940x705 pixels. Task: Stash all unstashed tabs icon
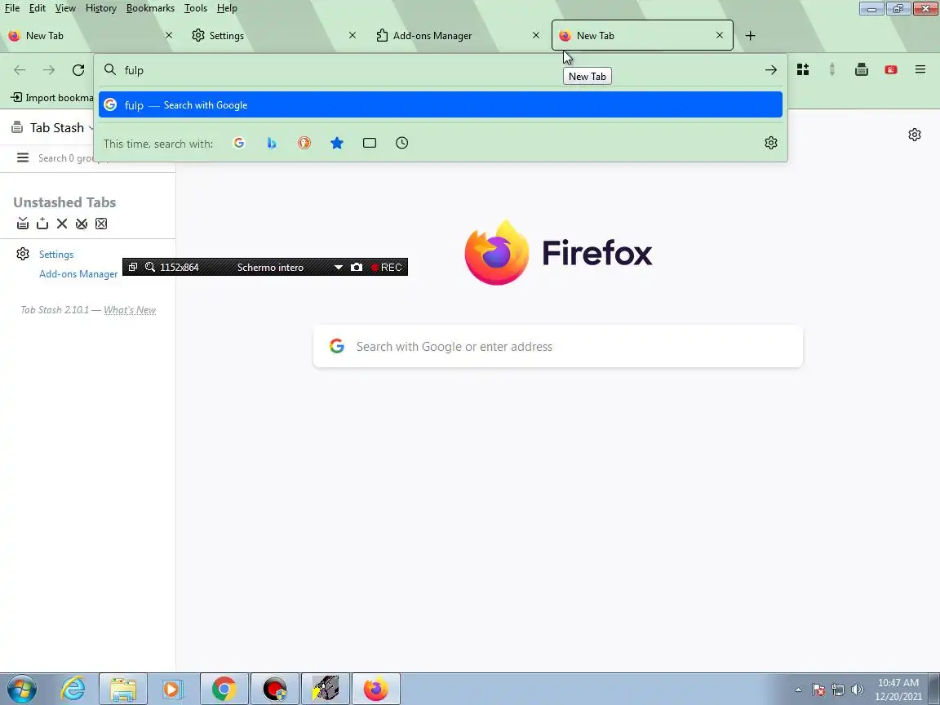23,224
